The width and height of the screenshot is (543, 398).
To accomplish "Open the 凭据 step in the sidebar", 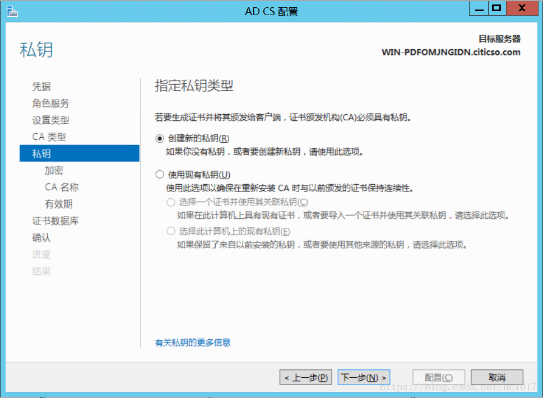I will [x=41, y=86].
